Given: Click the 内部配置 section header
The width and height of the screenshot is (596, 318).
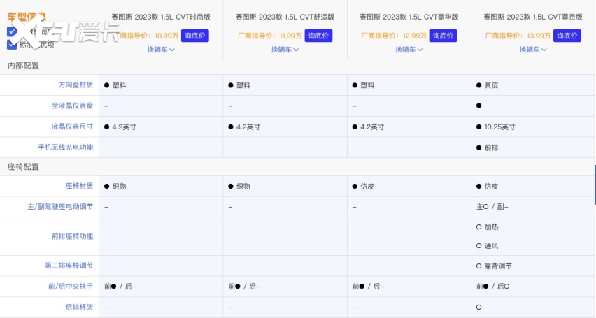Looking at the screenshot, I should click(x=23, y=66).
